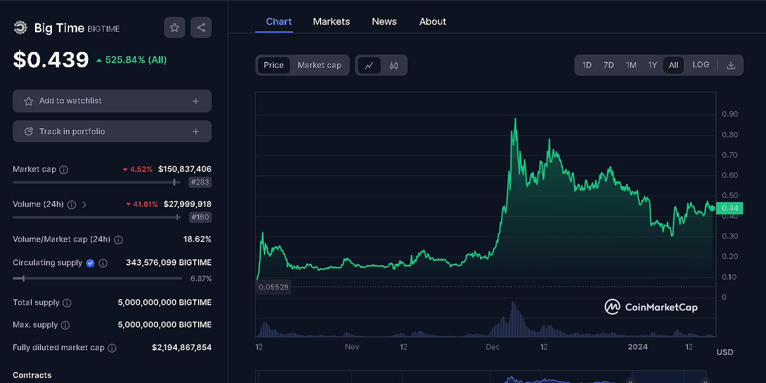Image resolution: width=766 pixels, height=383 pixels.
Task: Select 1D time range
Action: [x=587, y=65]
